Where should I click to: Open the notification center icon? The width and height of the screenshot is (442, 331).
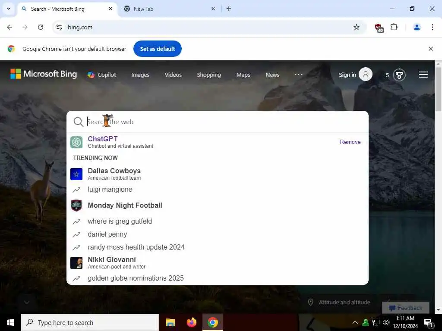click(x=428, y=323)
